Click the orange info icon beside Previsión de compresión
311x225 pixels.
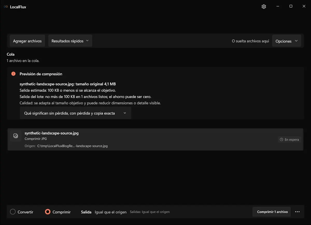pos(13,74)
